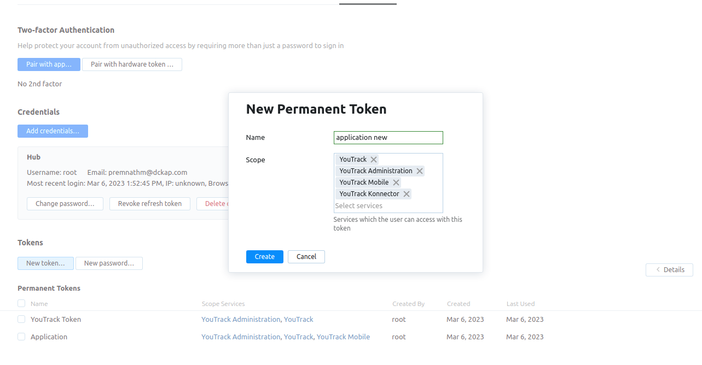The height and width of the screenshot is (365, 702).
Task: Check the Application token row checkbox
Action: click(x=21, y=337)
